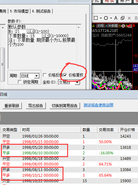The image size is (138, 185).
Task: Decrease 下单数量 with left stepper arrow
Action: tap(44, 36)
